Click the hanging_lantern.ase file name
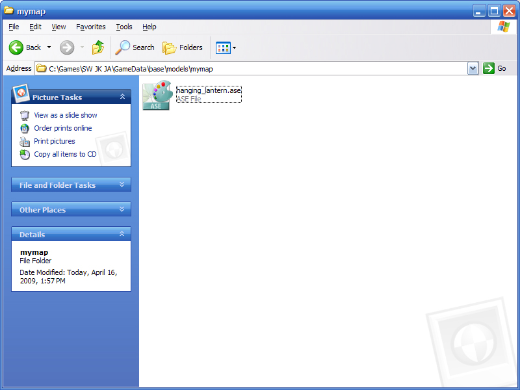 tap(209, 90)
